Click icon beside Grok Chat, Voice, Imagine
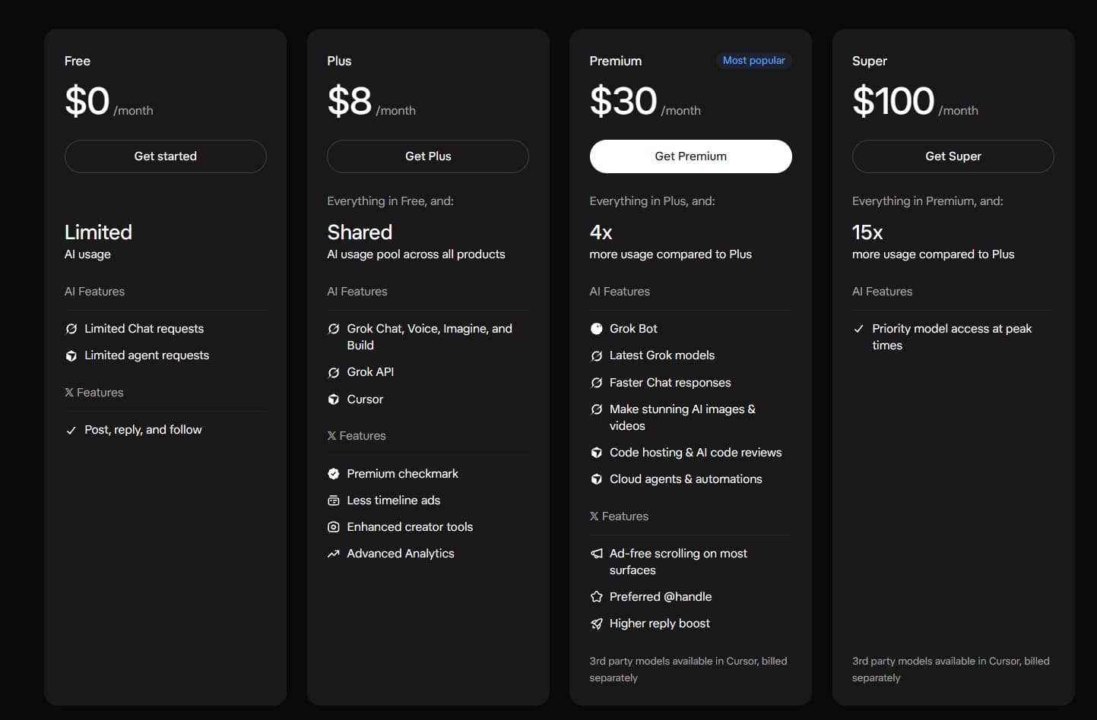This screenshot has height=720, width=1097. [334, 329]
